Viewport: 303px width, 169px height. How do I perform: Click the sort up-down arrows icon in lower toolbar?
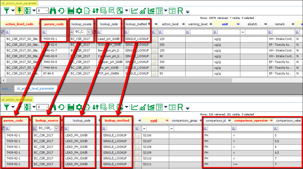pos(95,107)
